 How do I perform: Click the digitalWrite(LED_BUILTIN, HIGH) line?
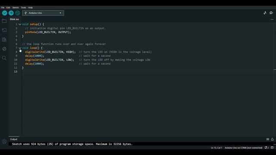click(x=50, y=52)
